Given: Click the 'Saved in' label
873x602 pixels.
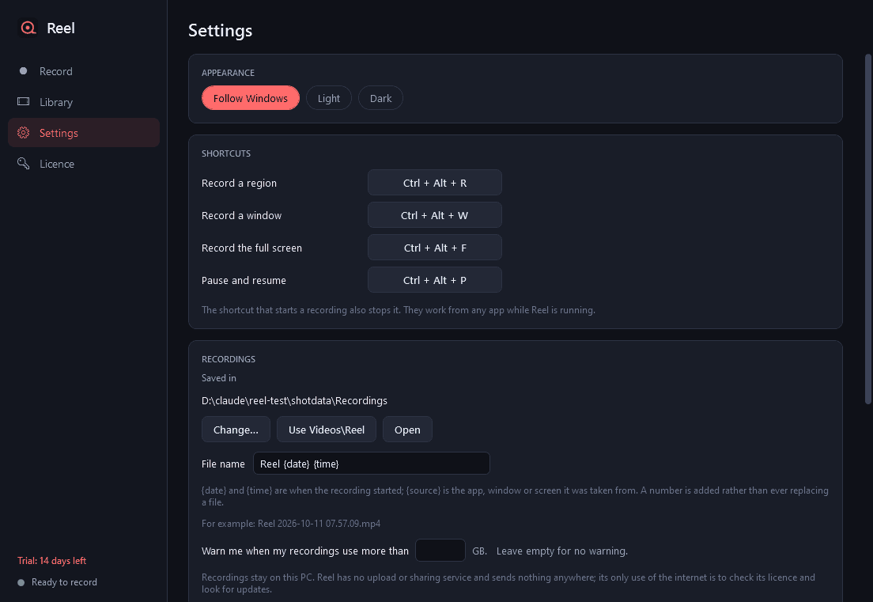Looking at the screenshot, I should click(219, 378).
